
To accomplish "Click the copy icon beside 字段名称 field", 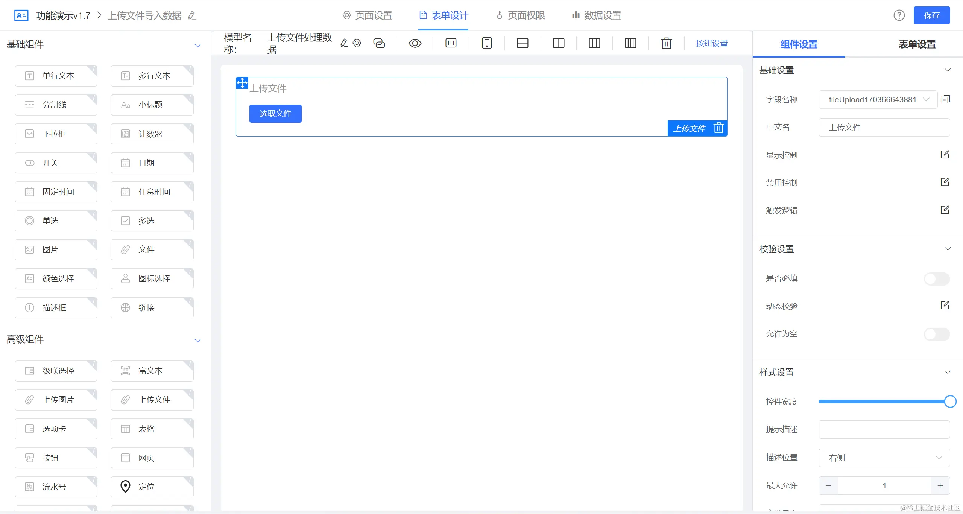I will (946, 99).
